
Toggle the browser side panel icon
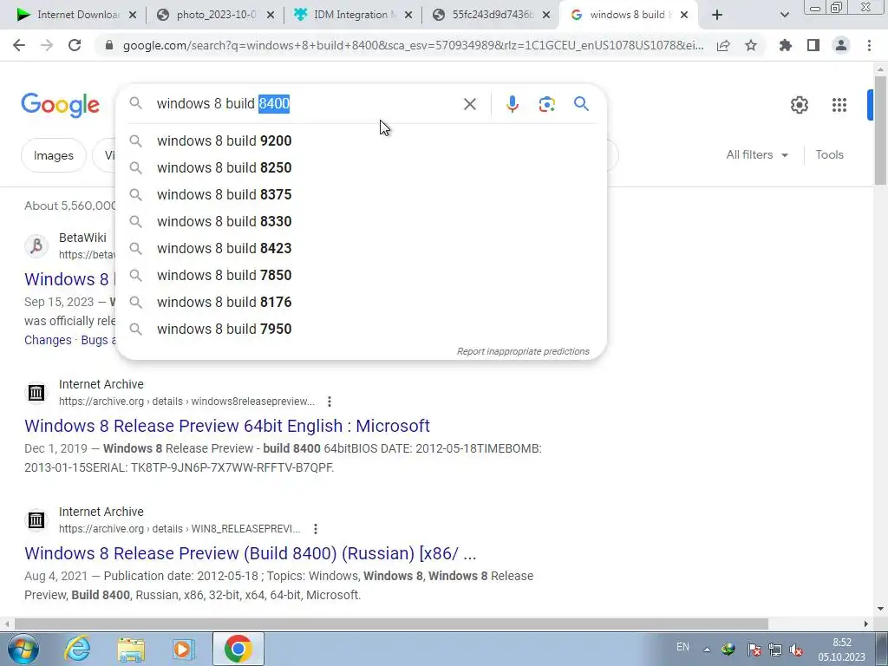tap(813, 45)
